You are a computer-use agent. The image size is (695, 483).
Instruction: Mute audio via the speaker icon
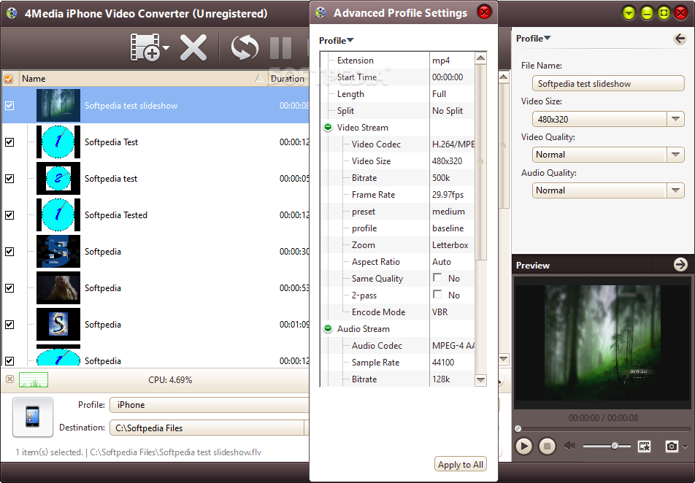click(569, 446)
